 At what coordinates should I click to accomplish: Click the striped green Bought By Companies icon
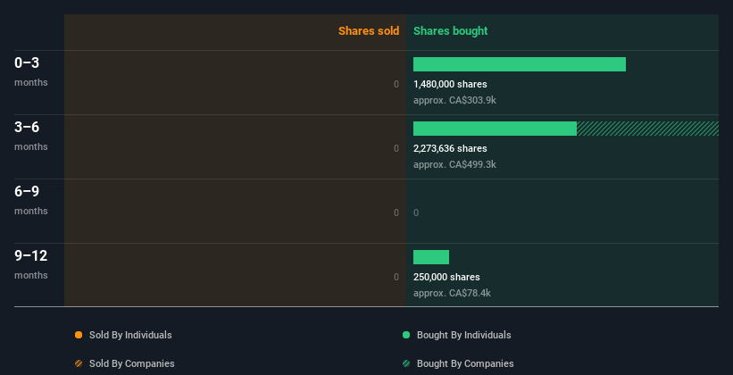(x=406, y=363)
